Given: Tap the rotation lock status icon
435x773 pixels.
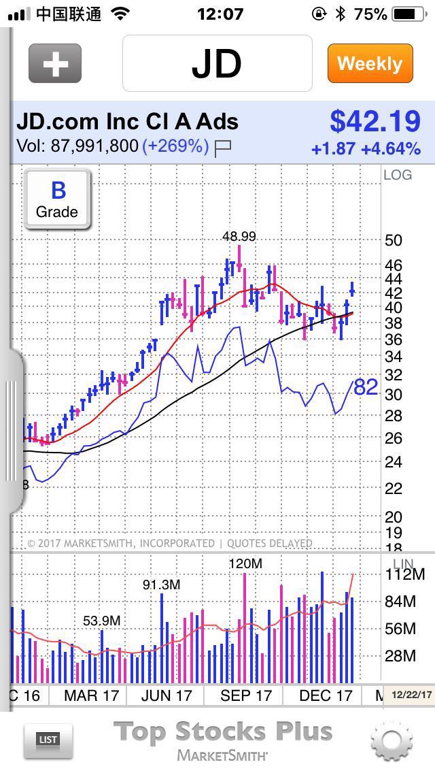Looking at the screenshot, I should point(319,14).
